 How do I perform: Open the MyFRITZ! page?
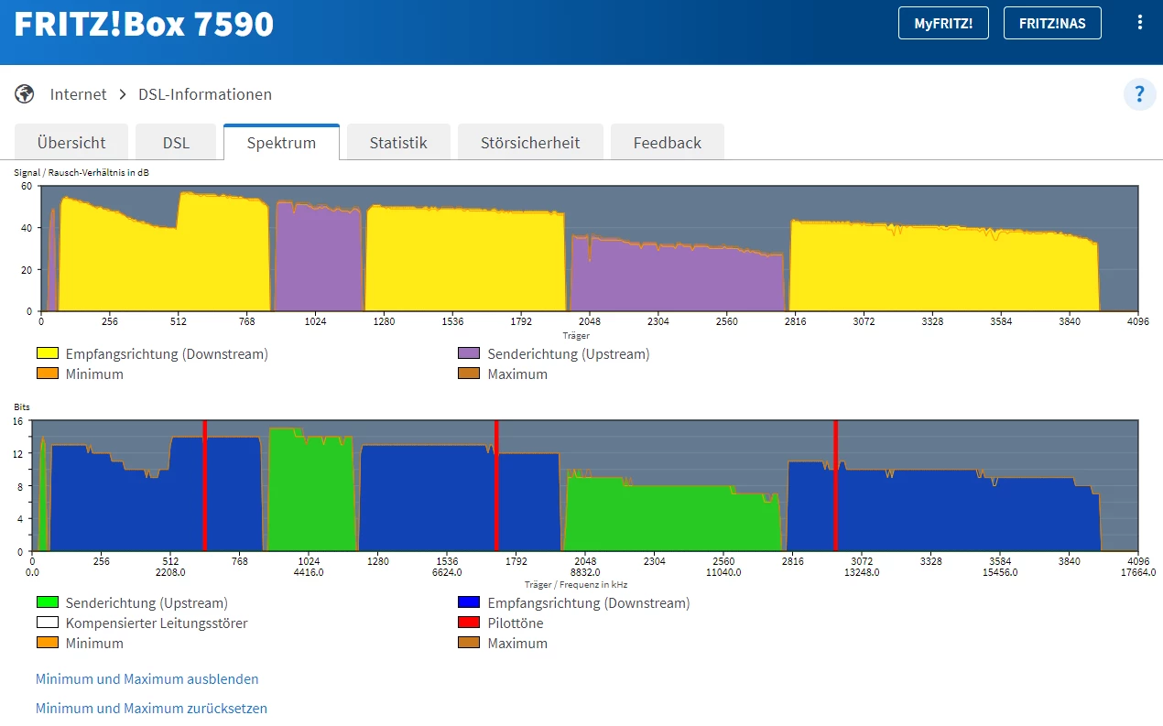click(943, 24)
